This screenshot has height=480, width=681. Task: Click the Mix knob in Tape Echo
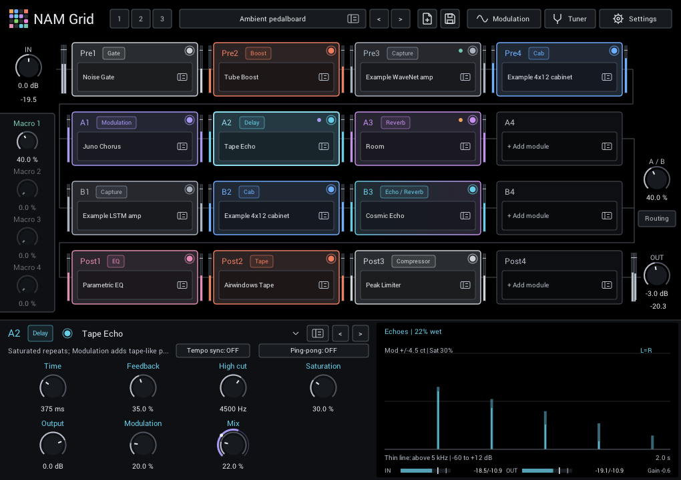[x=233, y=445]
